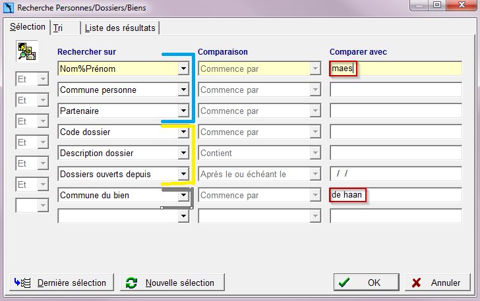
Task: Click the blue arrow list icon for Dernière sélection
Action: [22, 283]
